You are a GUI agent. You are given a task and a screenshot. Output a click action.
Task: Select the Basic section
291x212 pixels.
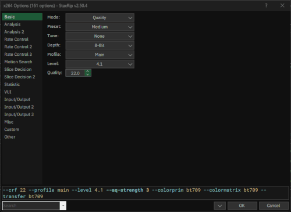pos(22,17)
